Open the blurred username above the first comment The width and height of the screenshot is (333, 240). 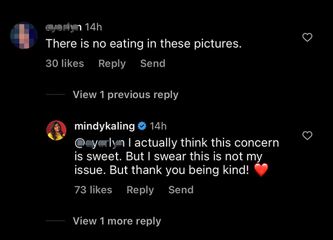click(63, 27)
